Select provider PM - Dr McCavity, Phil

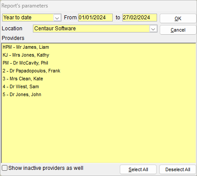pos(25,63)
